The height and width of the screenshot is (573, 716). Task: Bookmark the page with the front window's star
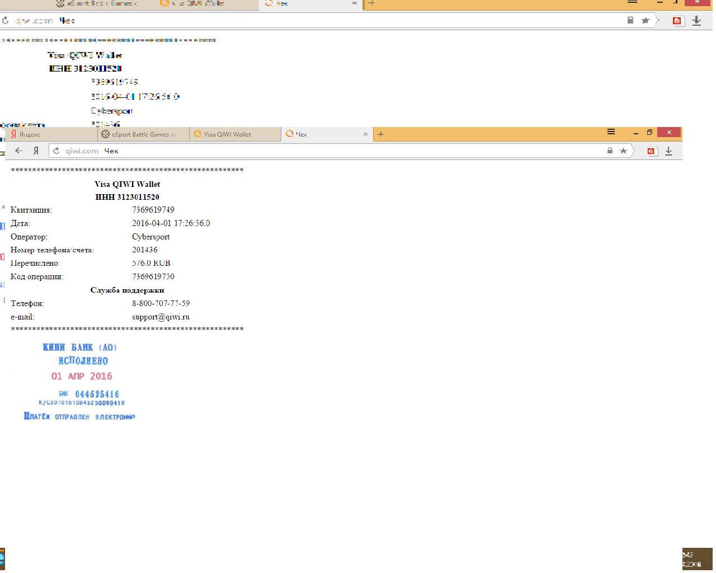pyautogui.click(x=623, y=151)
